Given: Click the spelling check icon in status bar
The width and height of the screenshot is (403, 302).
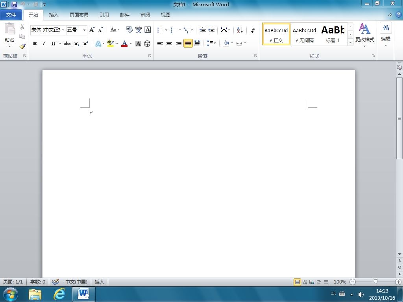Looking at the screenshot, I should click(55, 282).
